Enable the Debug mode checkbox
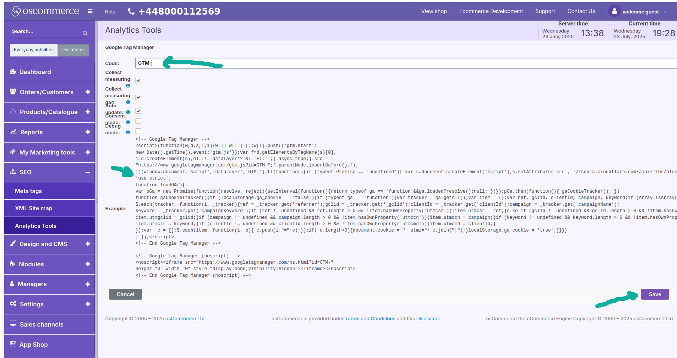Screen dimensions: 677x358 coord(138,131)
